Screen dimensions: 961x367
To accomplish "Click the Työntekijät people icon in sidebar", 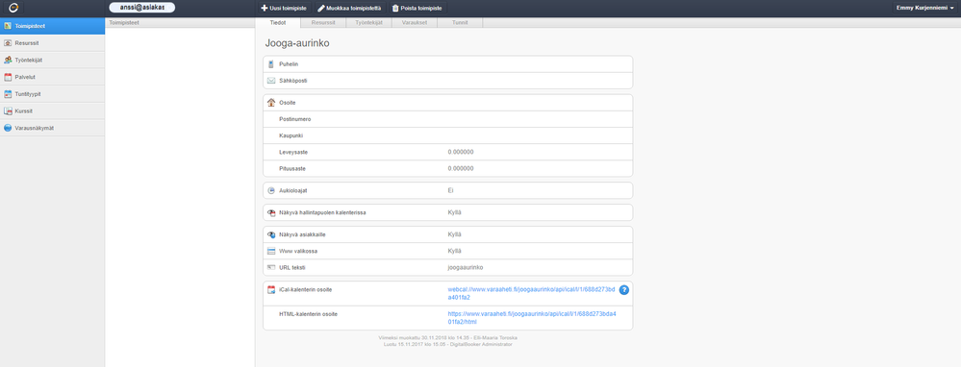I will (8, 60).
